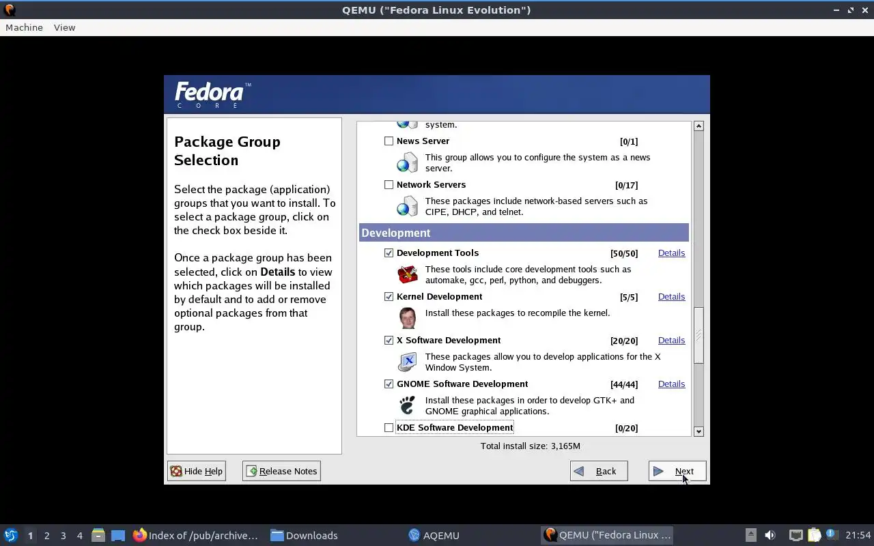The height and width of the screenshot is (546, 874).
Task: Click the Next button
Action: coord(677,471)
